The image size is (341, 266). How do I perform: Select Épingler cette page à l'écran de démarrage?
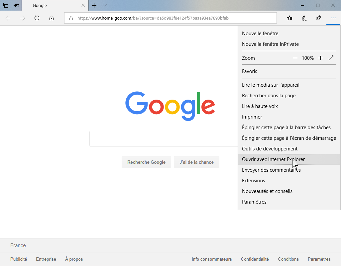[x=289, y=138]
